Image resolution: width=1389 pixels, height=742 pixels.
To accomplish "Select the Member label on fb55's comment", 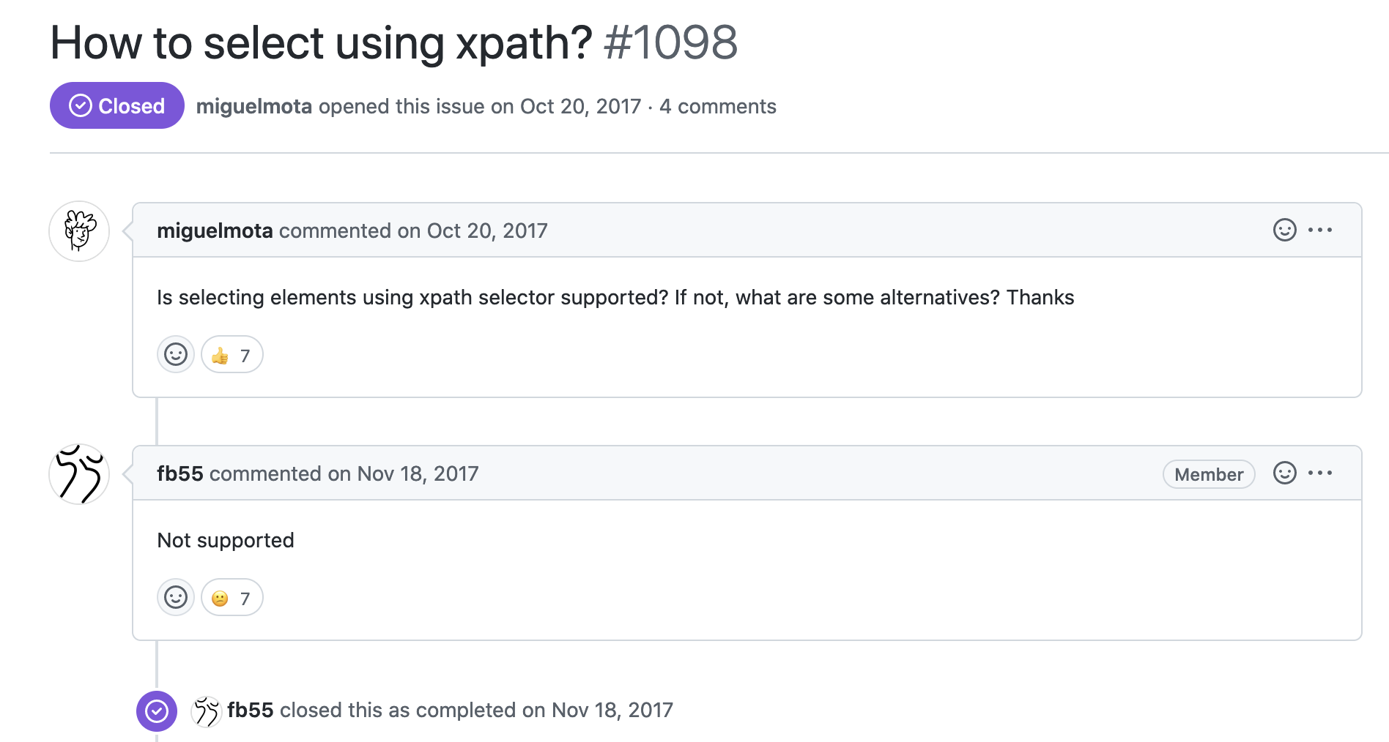I will pyautogui.click(x=1208, y=474).
